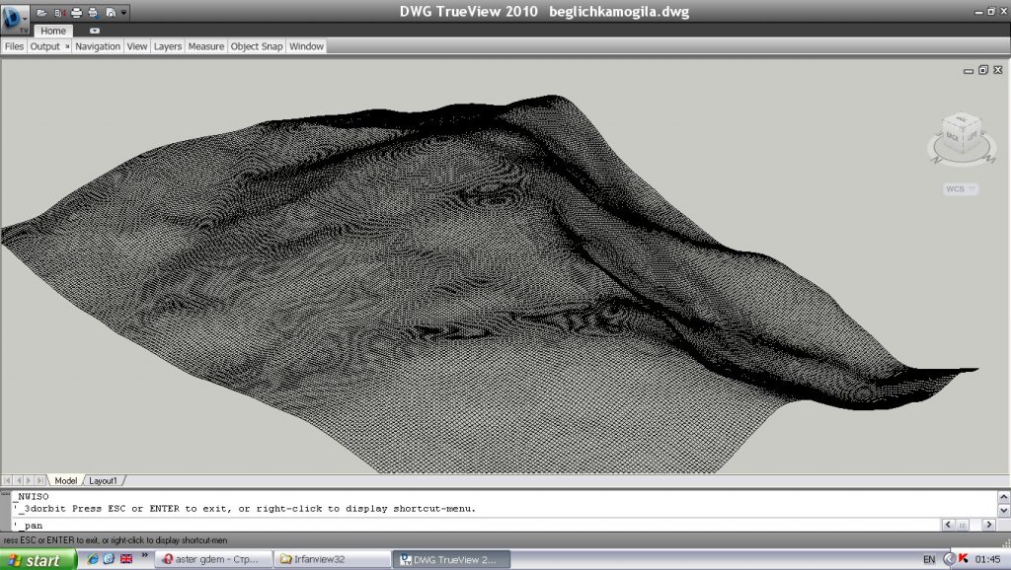Click the Kaspersky icon in system tray
Image resolution: width=1011 pixels, height=570 pixels.
tap(964, 559)
